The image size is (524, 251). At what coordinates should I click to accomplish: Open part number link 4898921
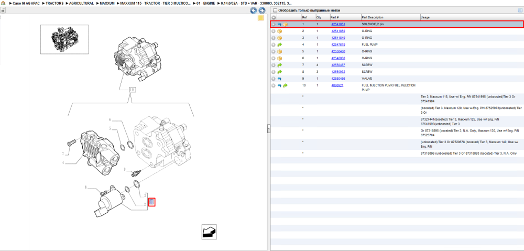click(337, 85)
